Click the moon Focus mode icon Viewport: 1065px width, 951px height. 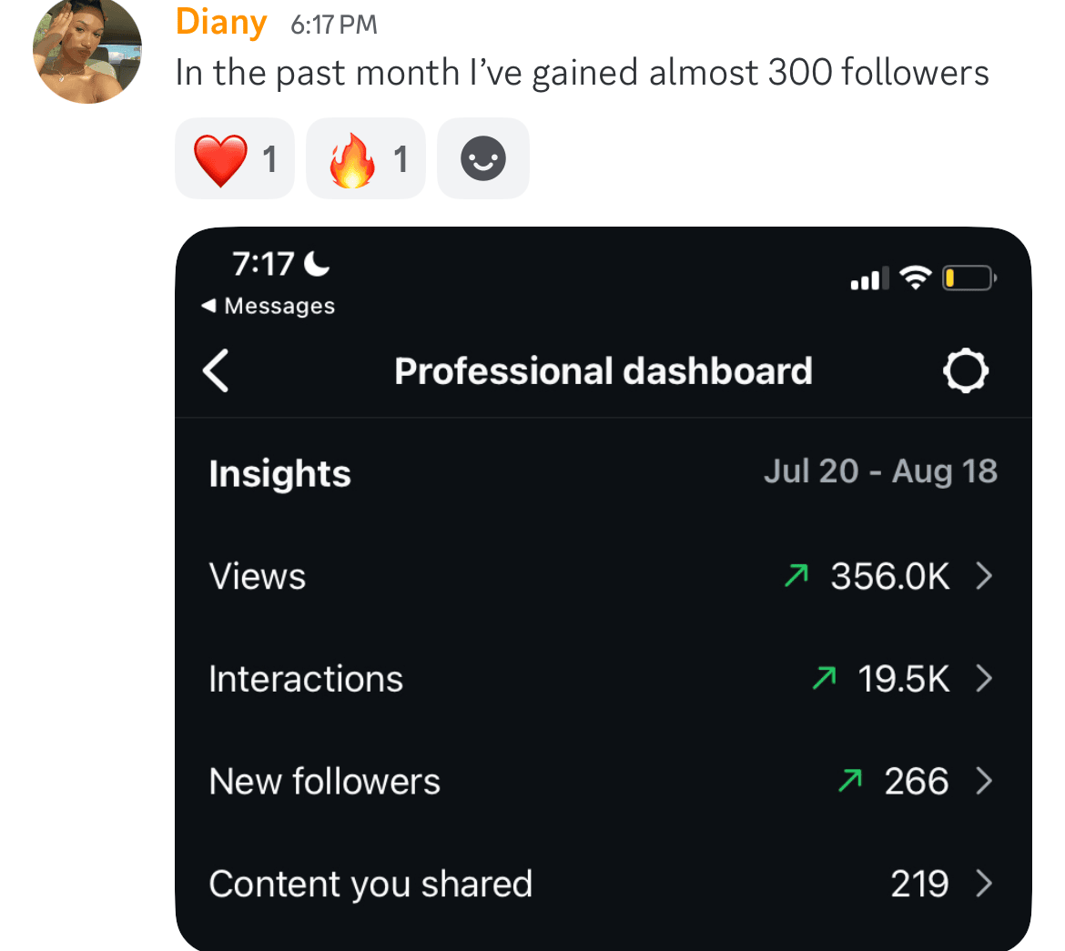pyautogui.click(x=317, y=264)
